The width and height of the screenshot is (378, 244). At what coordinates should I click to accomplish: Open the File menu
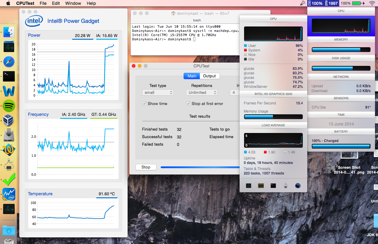click(43, 3)
